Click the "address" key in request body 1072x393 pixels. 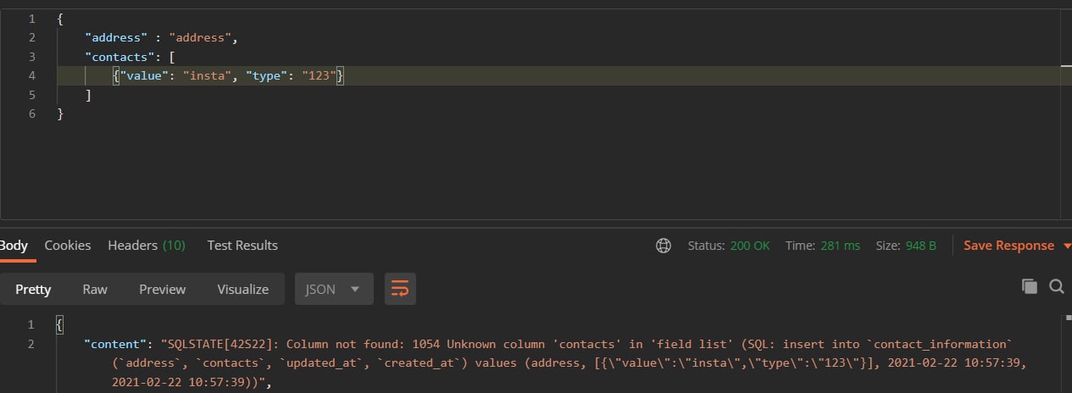click(x=115, y=38)
